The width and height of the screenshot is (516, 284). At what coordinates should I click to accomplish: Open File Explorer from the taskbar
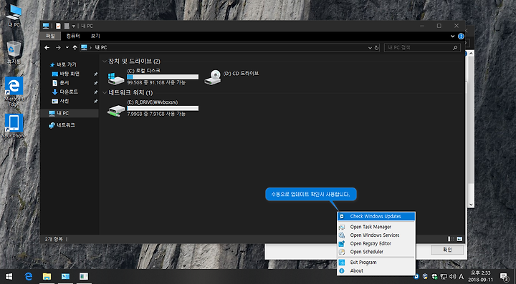click(x=47, y=276)
